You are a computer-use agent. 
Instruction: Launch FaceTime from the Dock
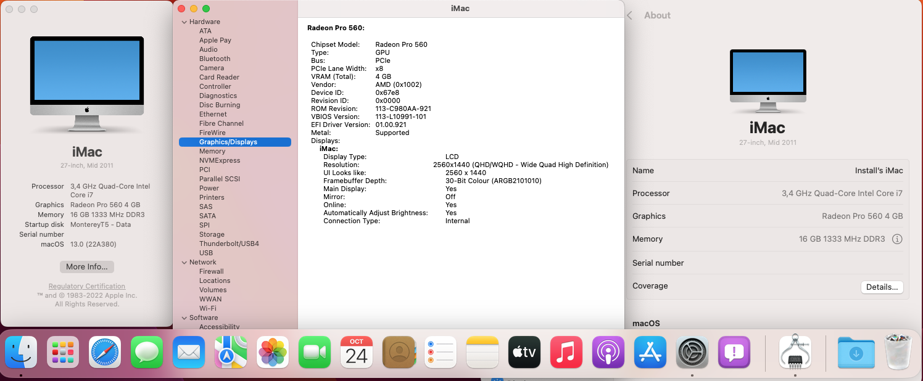(x=315, y=353)
